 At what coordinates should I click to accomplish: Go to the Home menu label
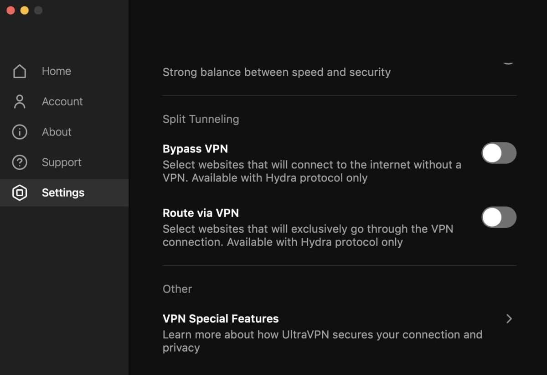click(57, 71)
